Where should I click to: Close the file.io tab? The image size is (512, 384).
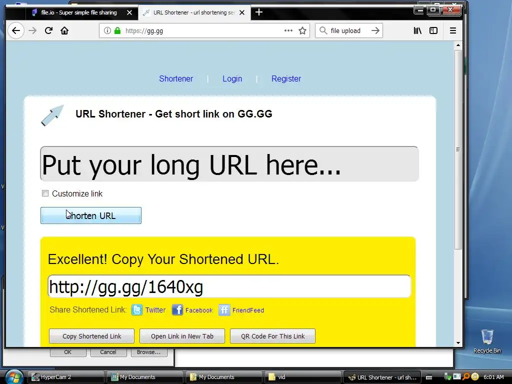129,12
